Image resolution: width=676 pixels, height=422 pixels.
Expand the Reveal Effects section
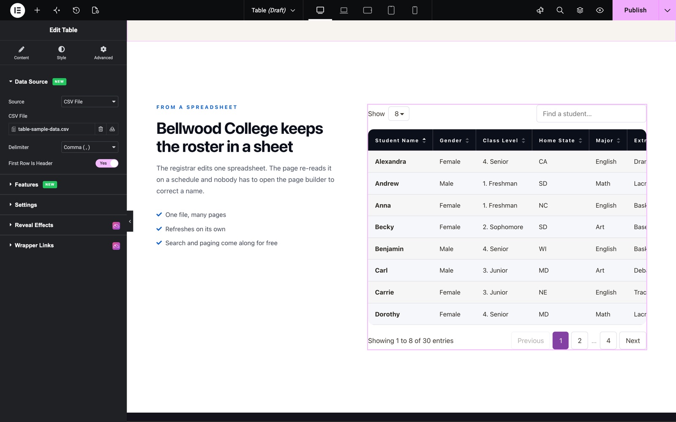click(63, 225)
